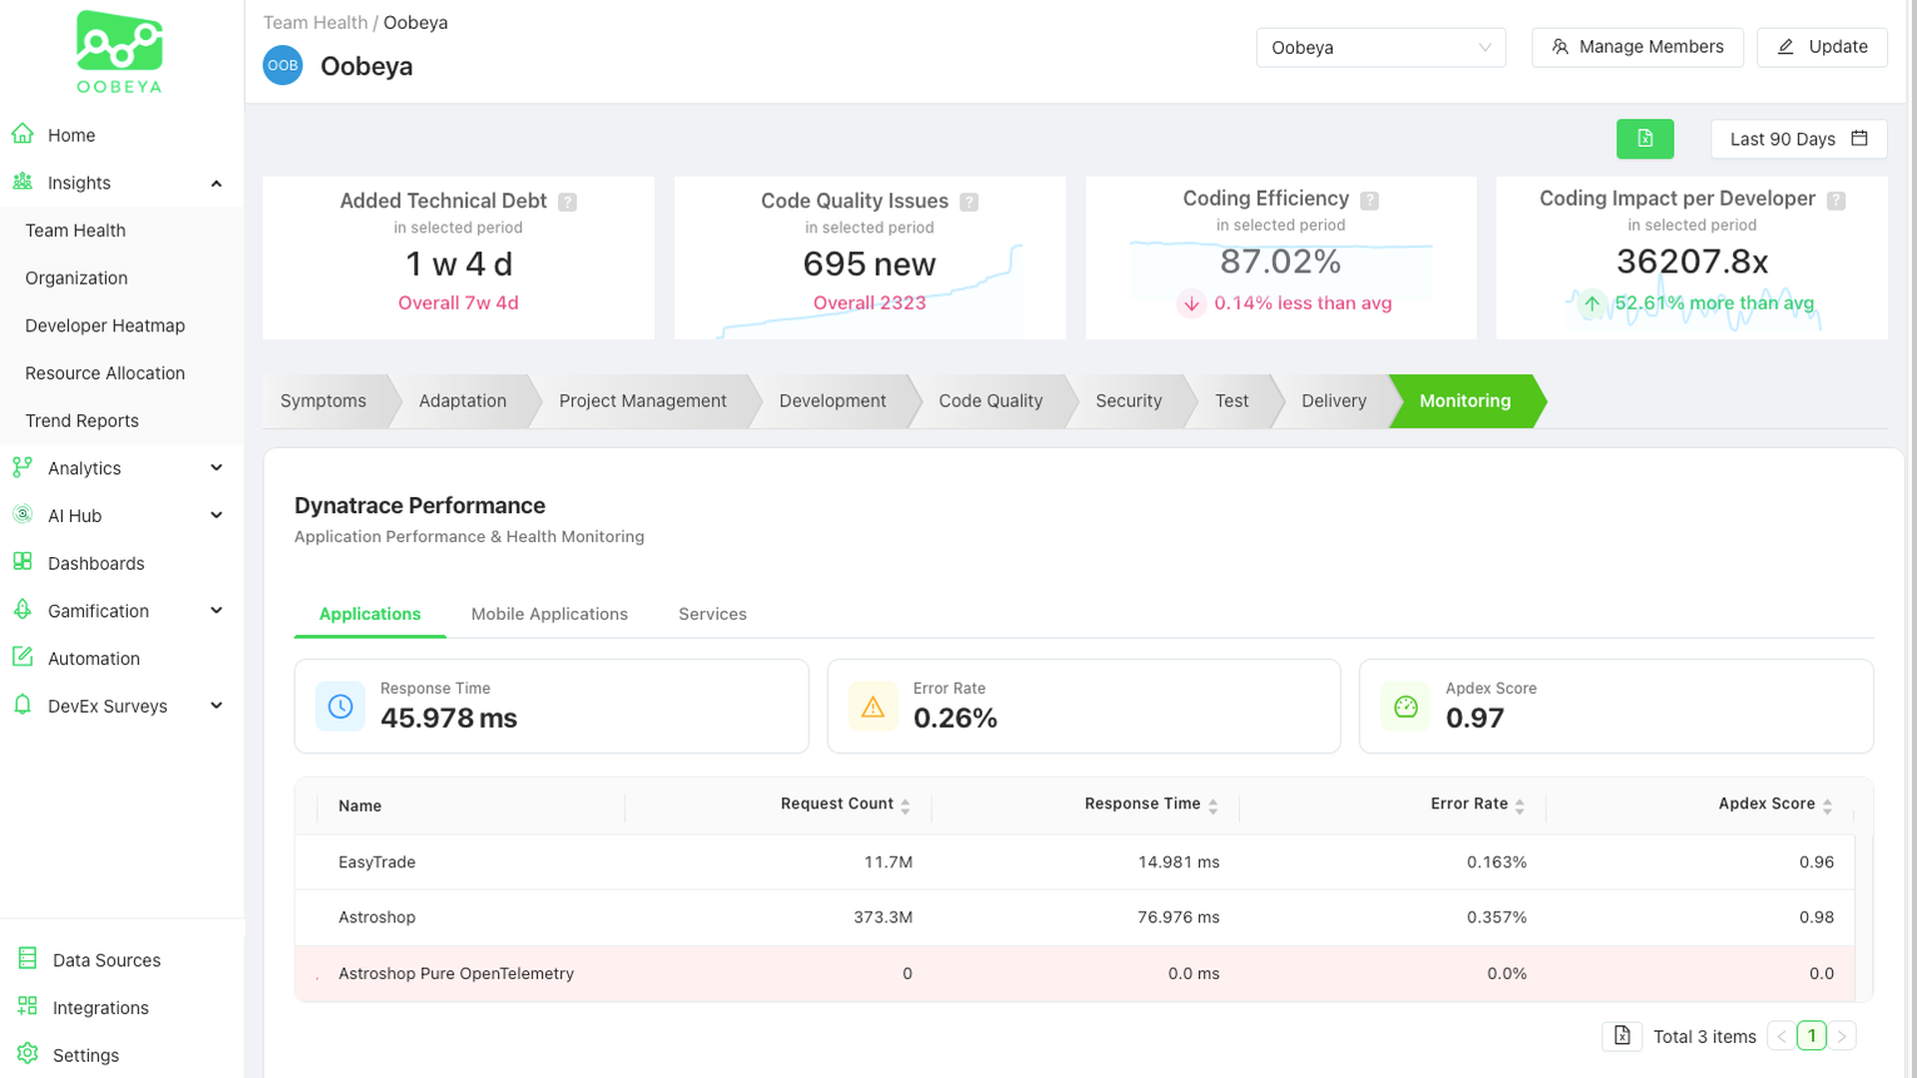This screenshot has height=1078, width=1917.
Task: Open Settings from sidebar
Action: [86, 1055]
